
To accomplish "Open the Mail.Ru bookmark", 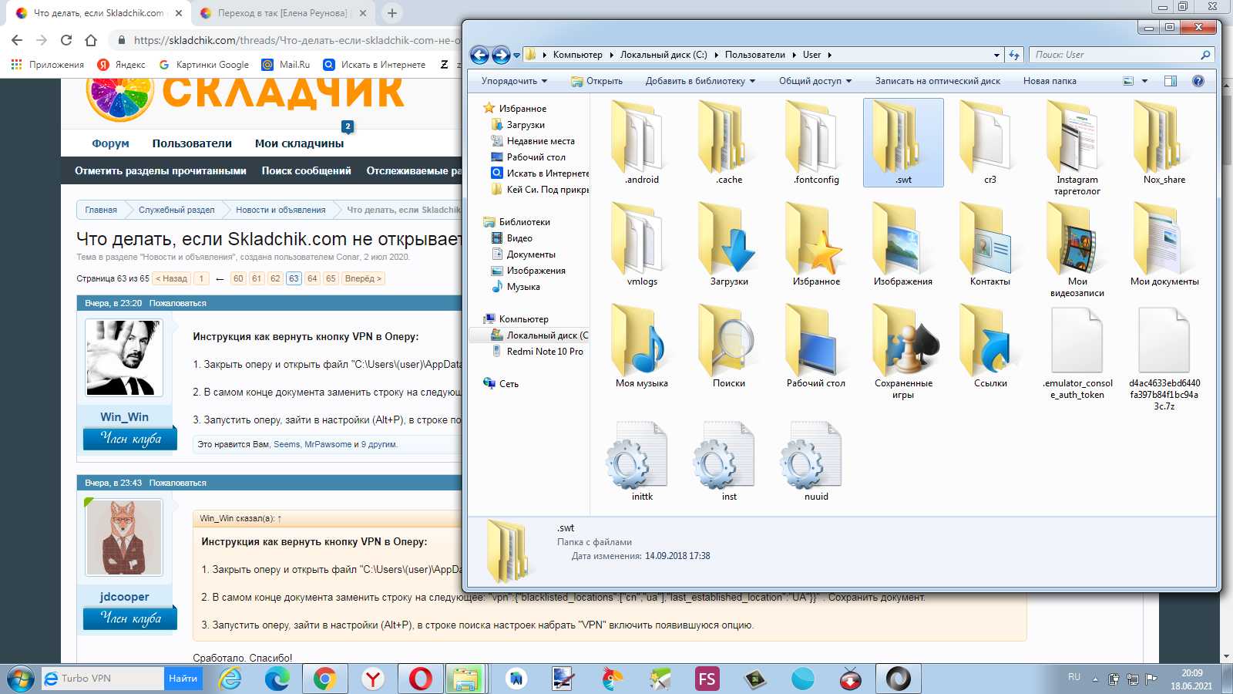I will pos(286,65).
